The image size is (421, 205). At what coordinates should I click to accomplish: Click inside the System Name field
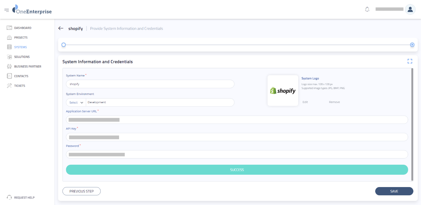tap(150, 84)
